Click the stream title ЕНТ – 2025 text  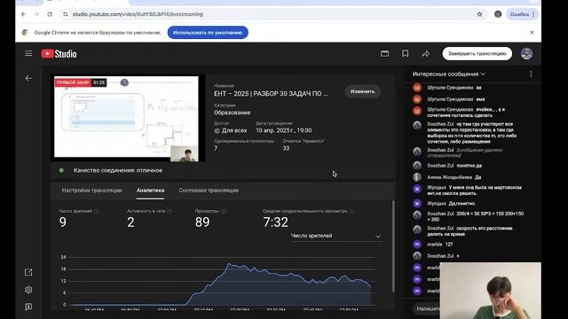coord(271,94)
